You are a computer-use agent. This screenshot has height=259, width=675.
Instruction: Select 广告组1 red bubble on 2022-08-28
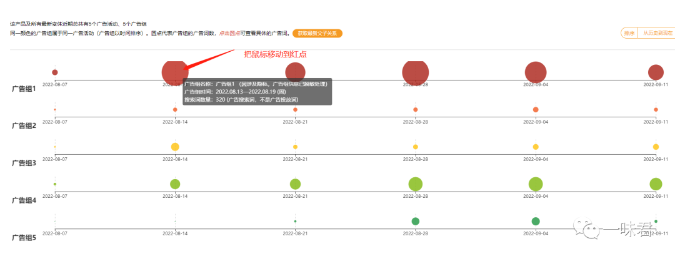point(416,72)
